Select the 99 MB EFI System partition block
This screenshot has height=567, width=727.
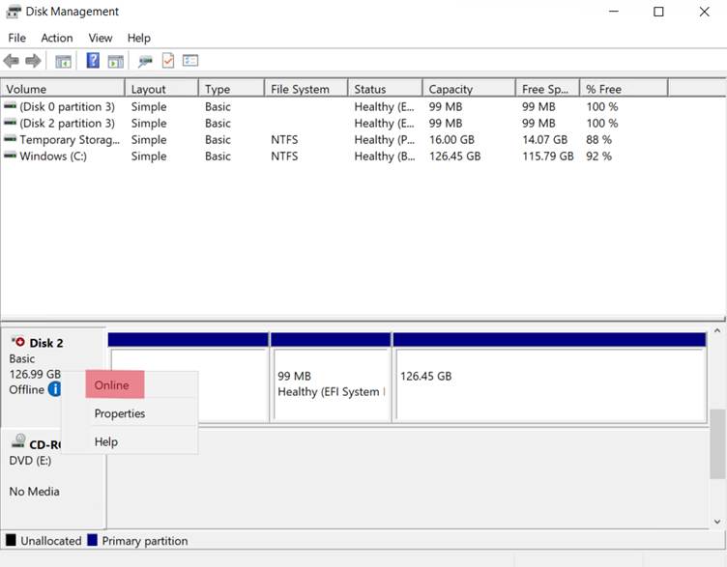331,378
